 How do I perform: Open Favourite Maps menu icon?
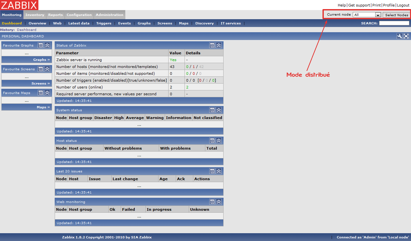click(x=41, y=93)
